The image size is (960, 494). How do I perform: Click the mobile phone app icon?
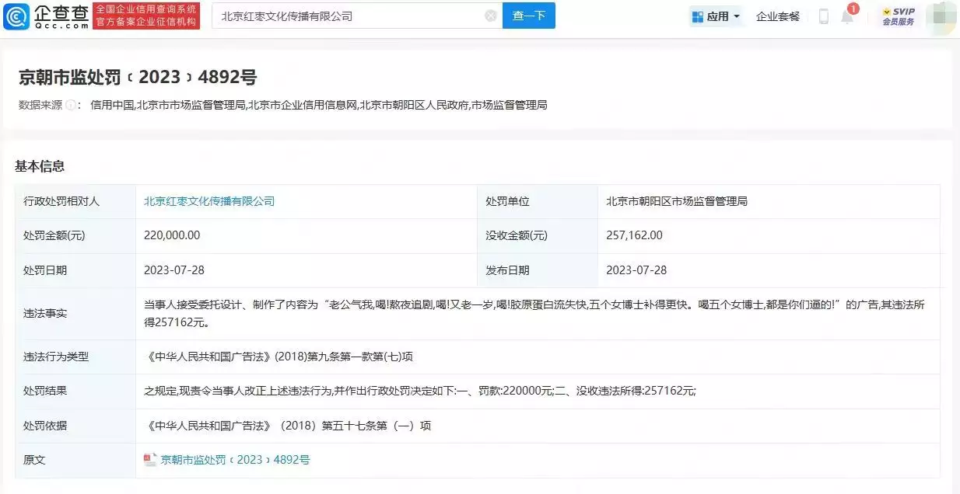[824, 16]
